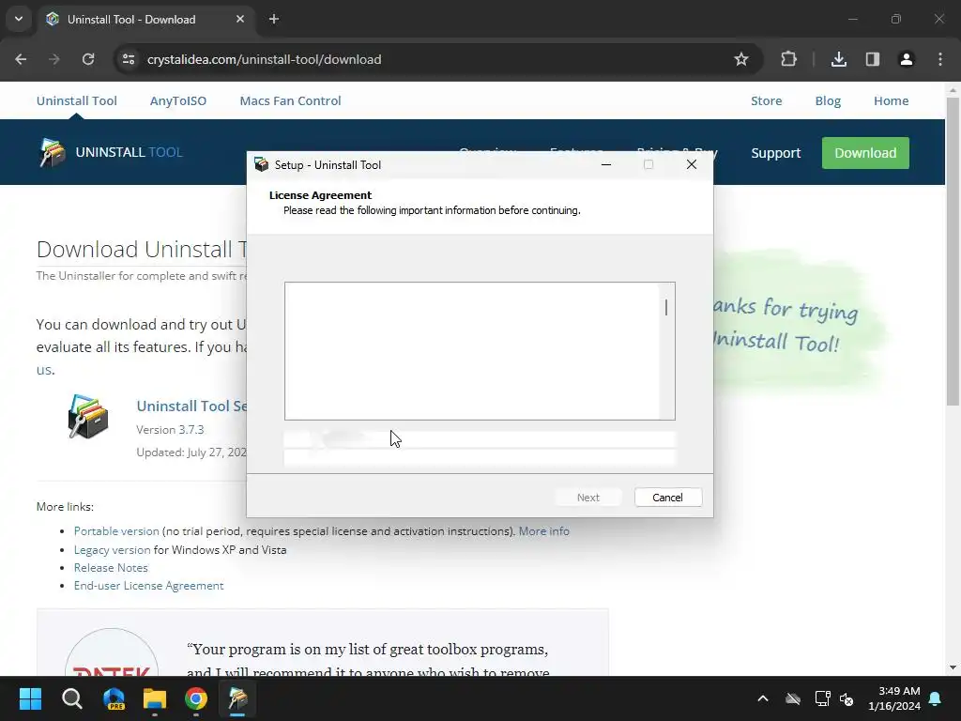Click the green Download button
This screenshot has width=961, height=721.
(x=865, y=153)
